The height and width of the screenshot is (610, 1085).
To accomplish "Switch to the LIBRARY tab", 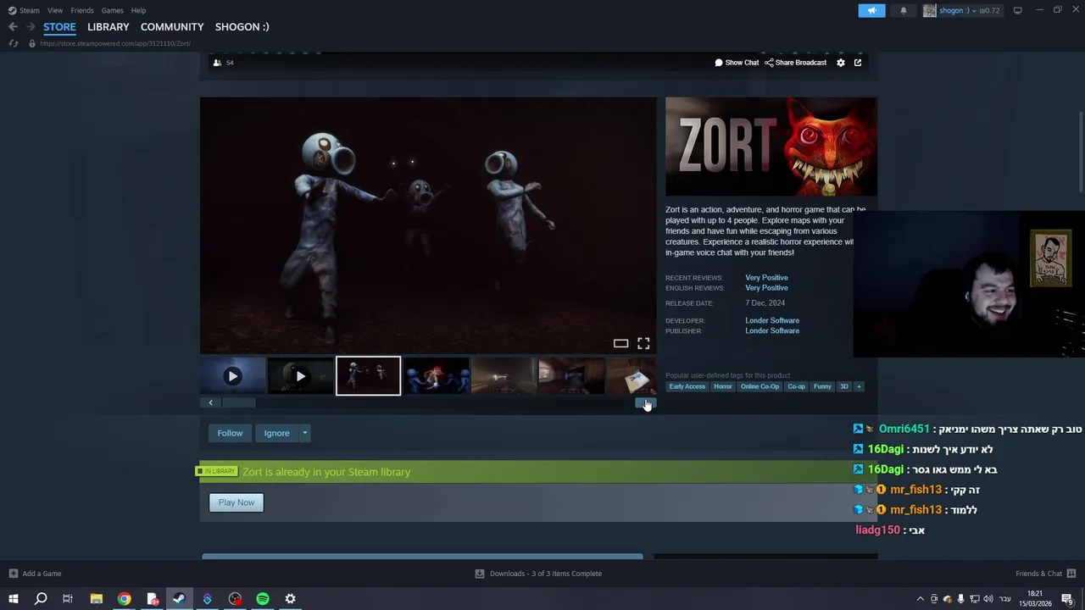I will pyautogui.click(x=108, y=27).
